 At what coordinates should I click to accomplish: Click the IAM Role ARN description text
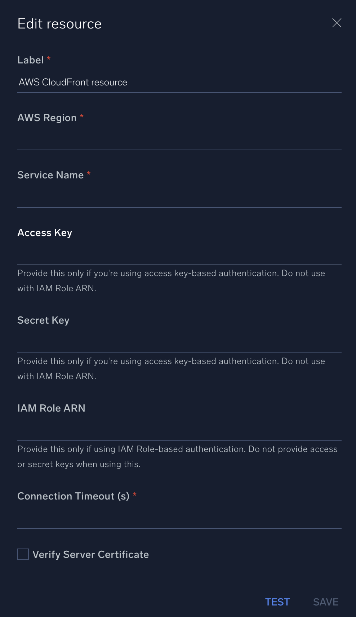pyautogui.click(x=177, y=456)
